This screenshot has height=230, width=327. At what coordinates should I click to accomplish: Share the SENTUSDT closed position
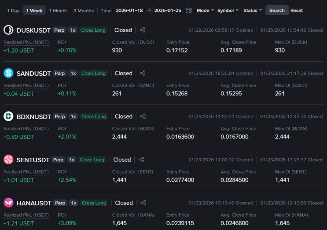(141, 160)
